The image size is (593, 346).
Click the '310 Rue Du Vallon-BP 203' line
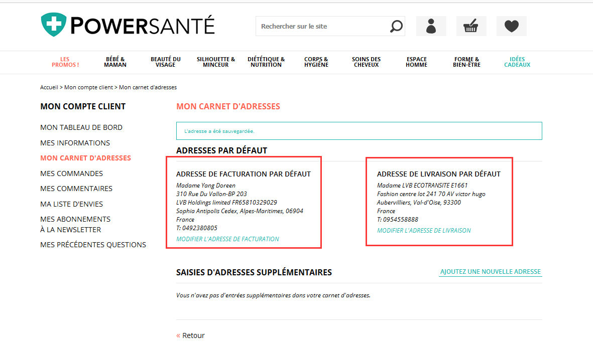click(211, 194)
